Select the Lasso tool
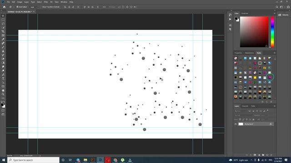 click(3, 24)
